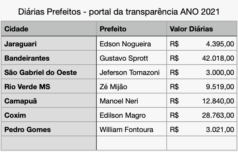Click the William Fontoura cell
The height and width of the screenshot is (152, 238).
[x=132, y=129]
